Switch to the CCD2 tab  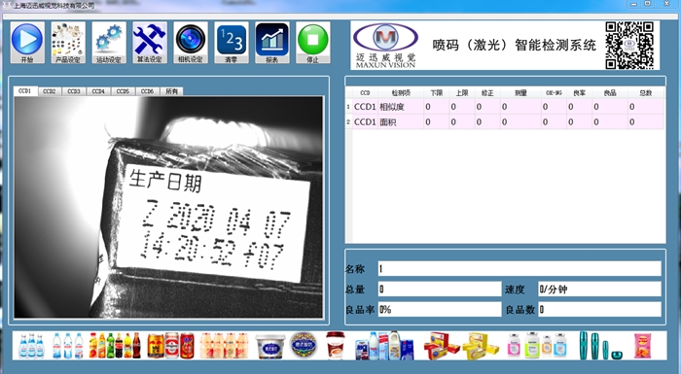point(50,91)
